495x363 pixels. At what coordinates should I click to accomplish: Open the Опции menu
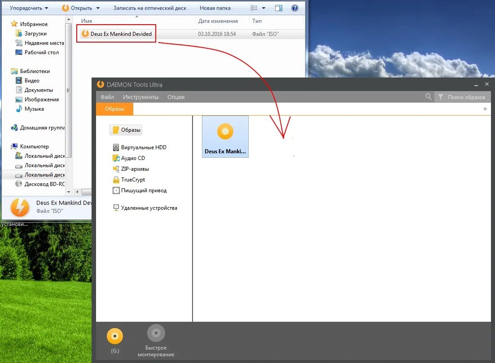pyautogui.click(x=176, y=97)
